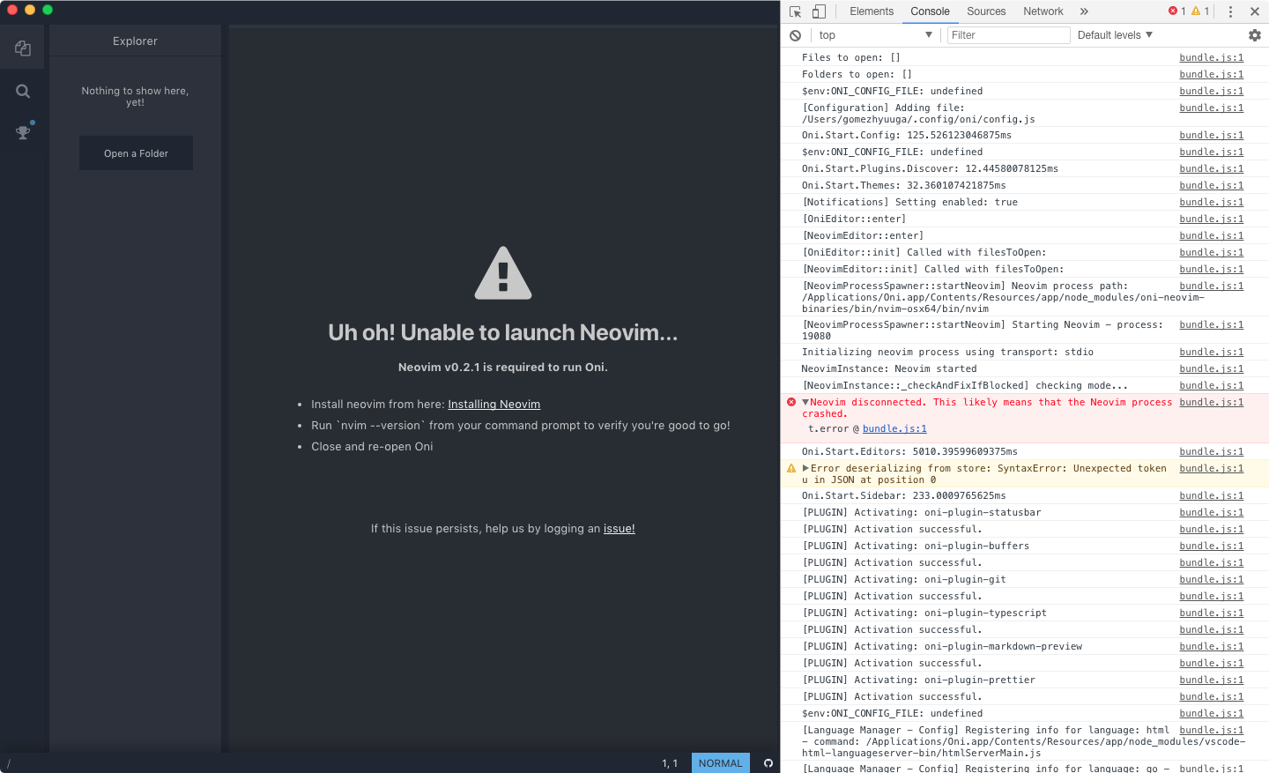Open the Search sidebar icon
Image resolution: width=1269 pixels, height=773 pixels.
click(23, 91)
